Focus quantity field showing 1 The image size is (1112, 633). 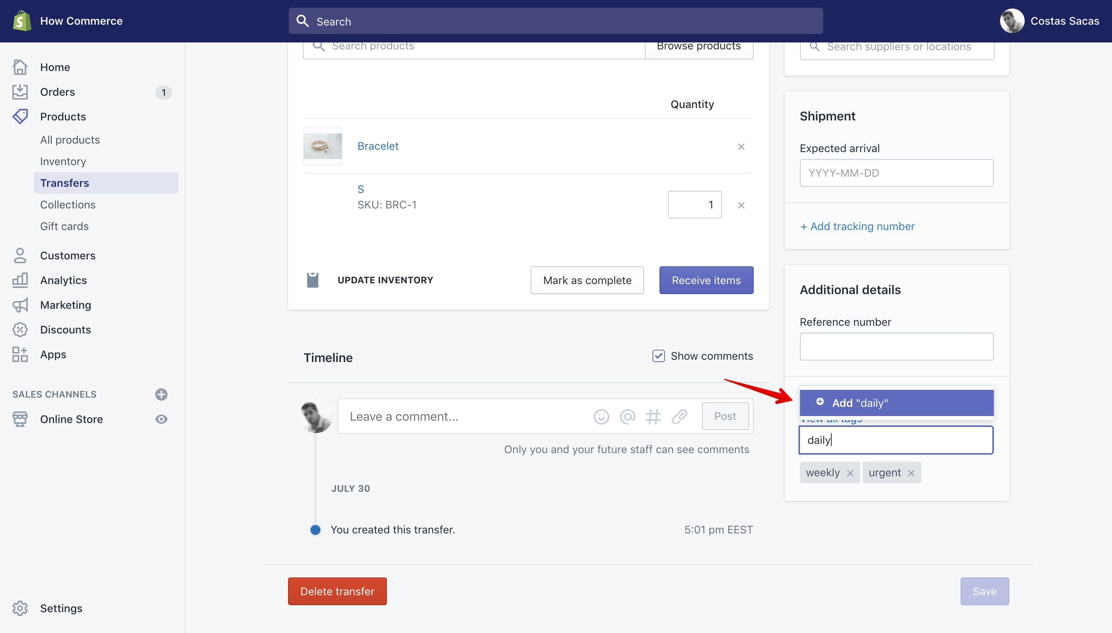point(695,205)
